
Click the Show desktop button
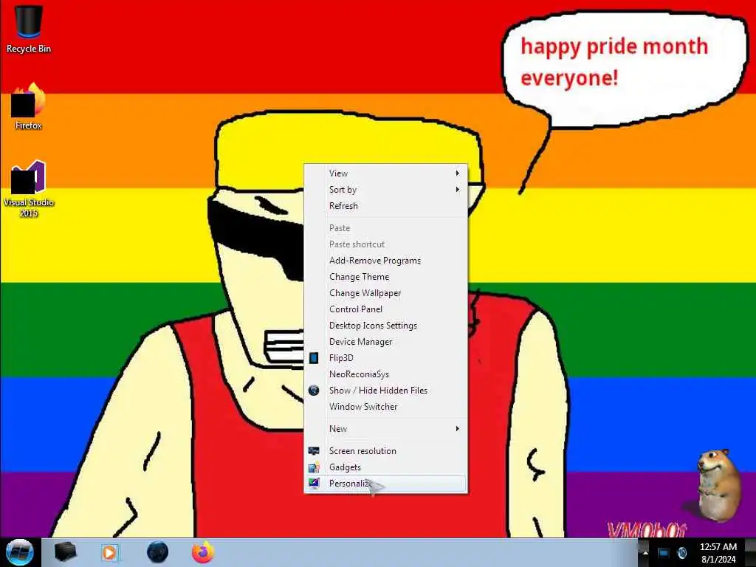click(750, 553)
